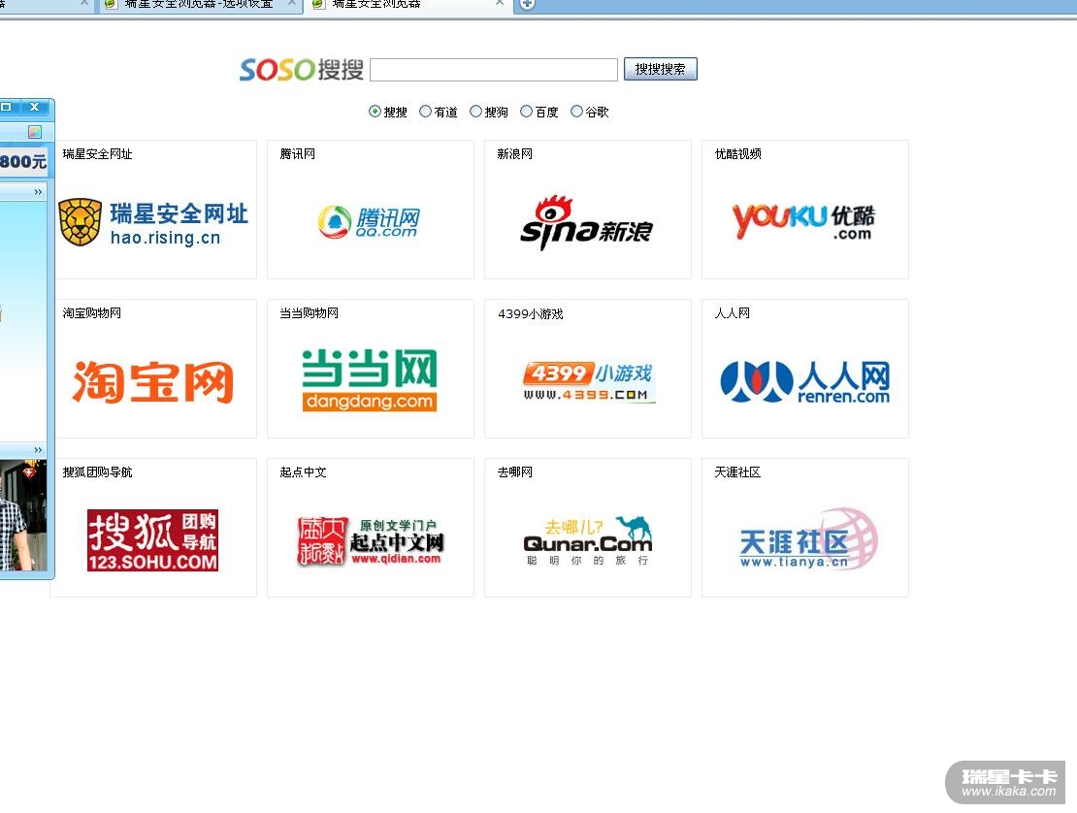The height and width of the screenshot is (813, 1077).
Task: Click the 当当购物网 title text
Action: pos(310,313)
